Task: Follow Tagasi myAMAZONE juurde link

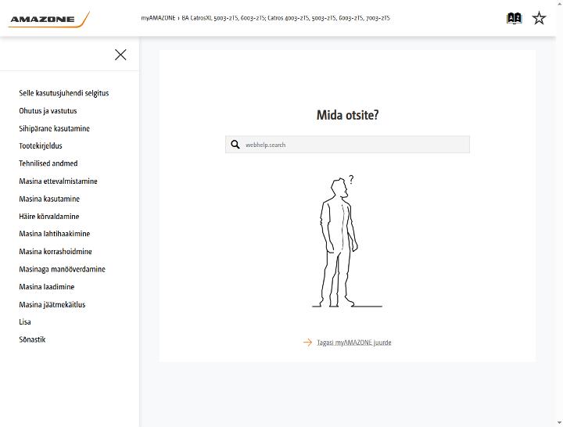Action: tap(354, 343)
